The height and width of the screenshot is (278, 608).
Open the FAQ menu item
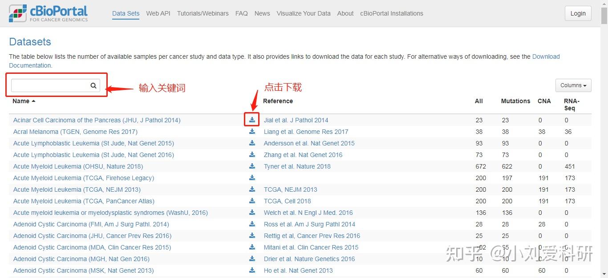tap(241, 13)
